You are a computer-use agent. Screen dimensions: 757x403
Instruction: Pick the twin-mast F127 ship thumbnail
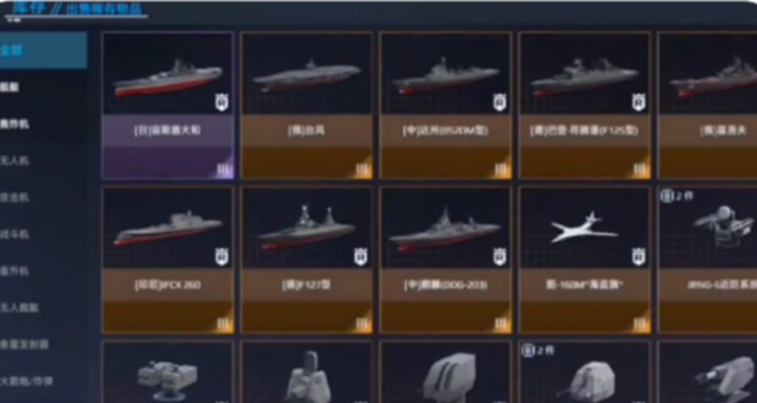[307, 227]
